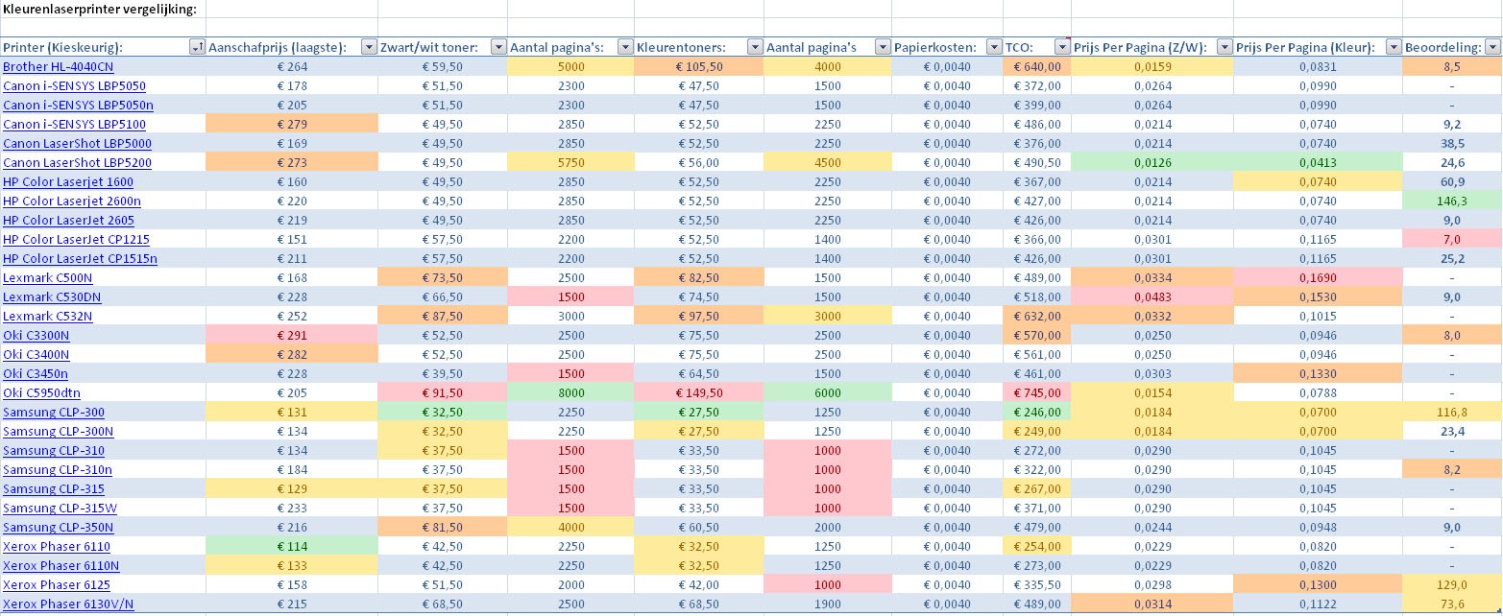Open the Oki C3300N link

(36, 336)
